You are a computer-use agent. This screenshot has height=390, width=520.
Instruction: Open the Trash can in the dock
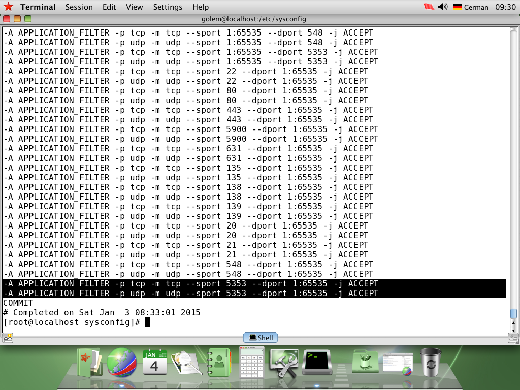[430, 362]
